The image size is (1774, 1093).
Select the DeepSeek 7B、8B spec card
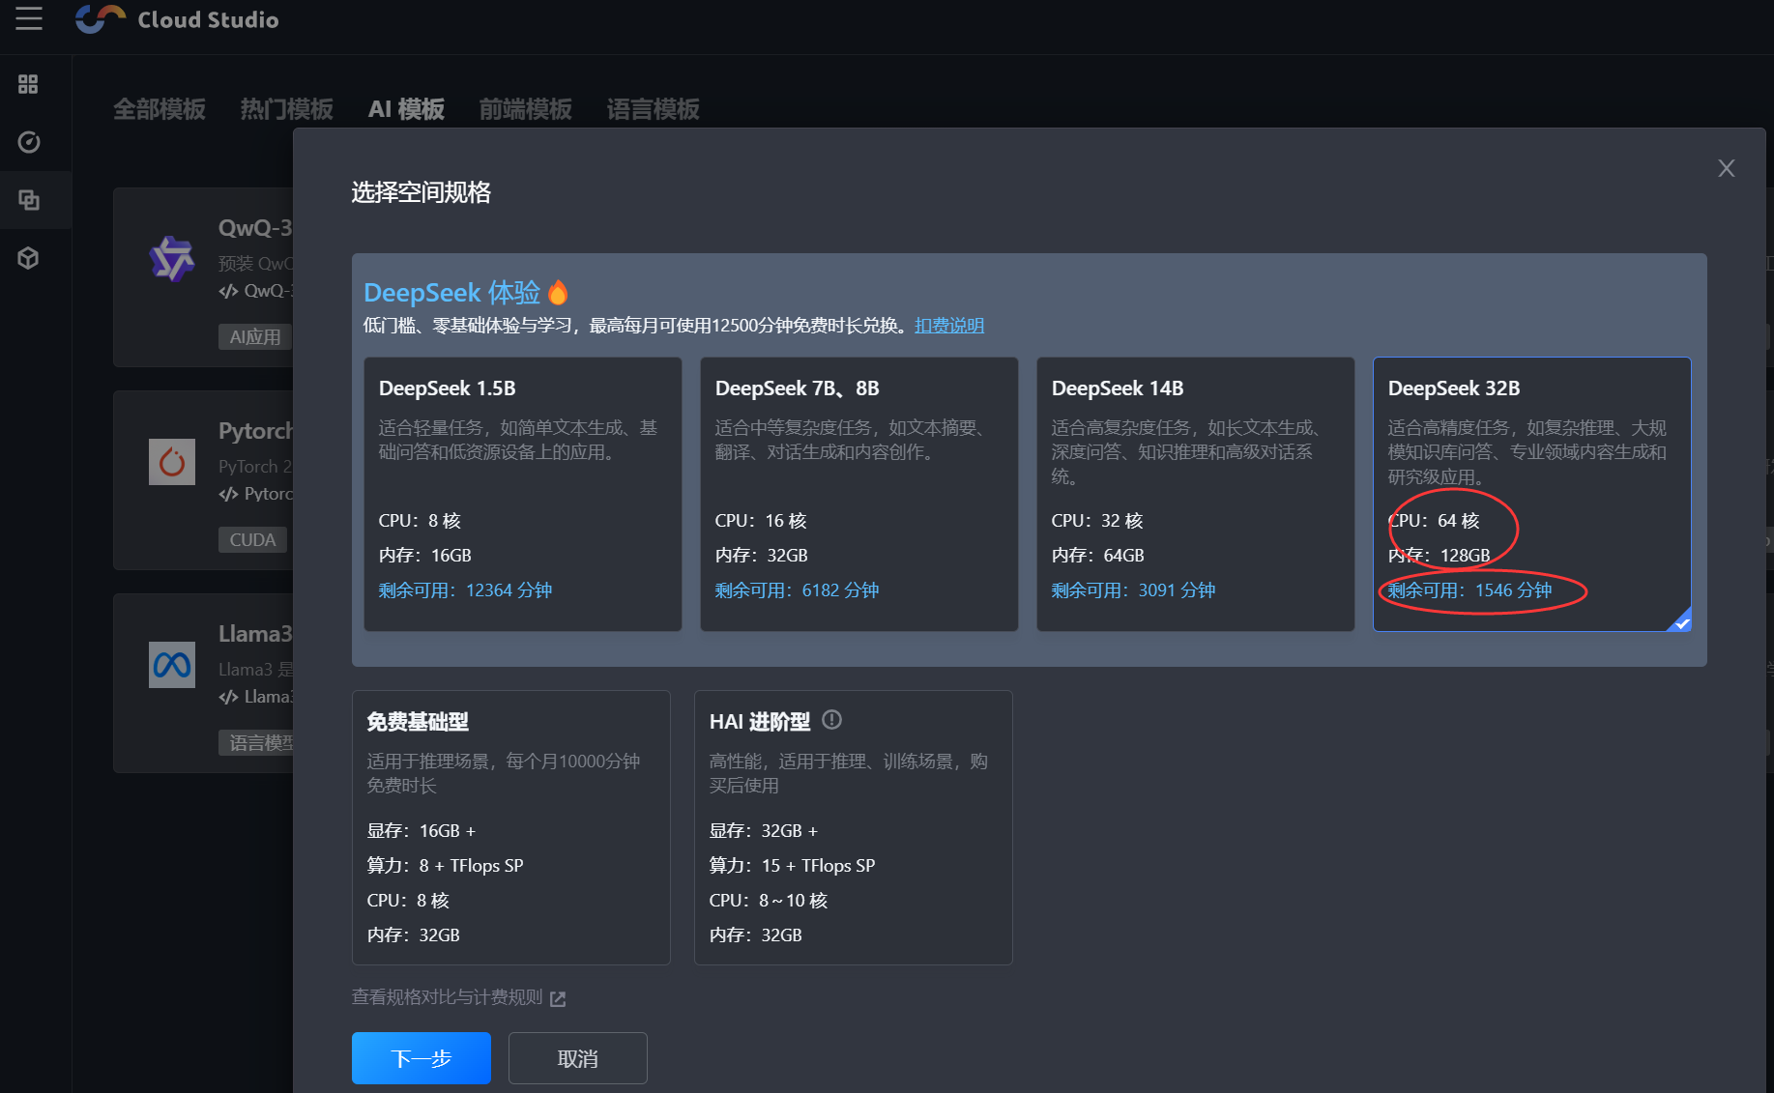(x=858, y=494)
